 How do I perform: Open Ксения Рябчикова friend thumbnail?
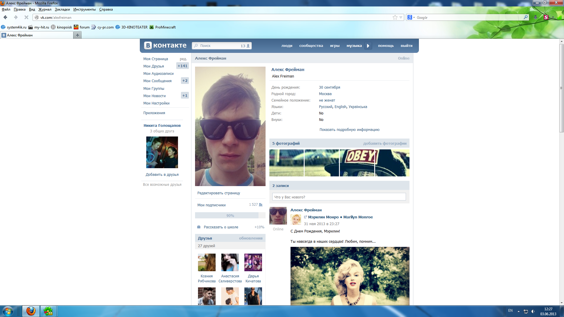coord(207,262)
